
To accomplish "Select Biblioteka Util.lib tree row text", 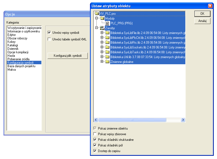I will point(148,57).
